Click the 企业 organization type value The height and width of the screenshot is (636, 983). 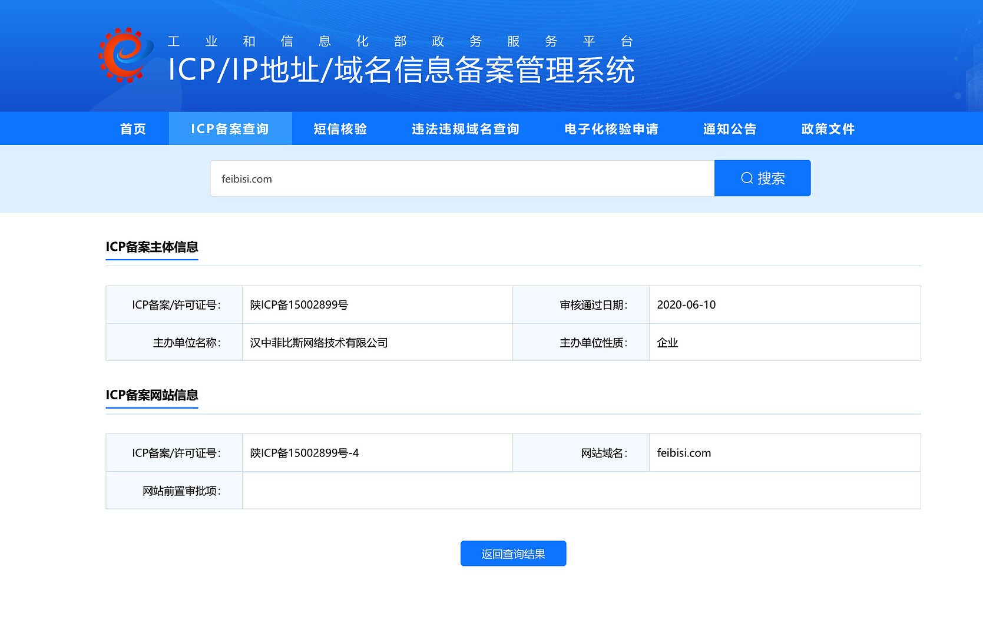click(667, 343)
